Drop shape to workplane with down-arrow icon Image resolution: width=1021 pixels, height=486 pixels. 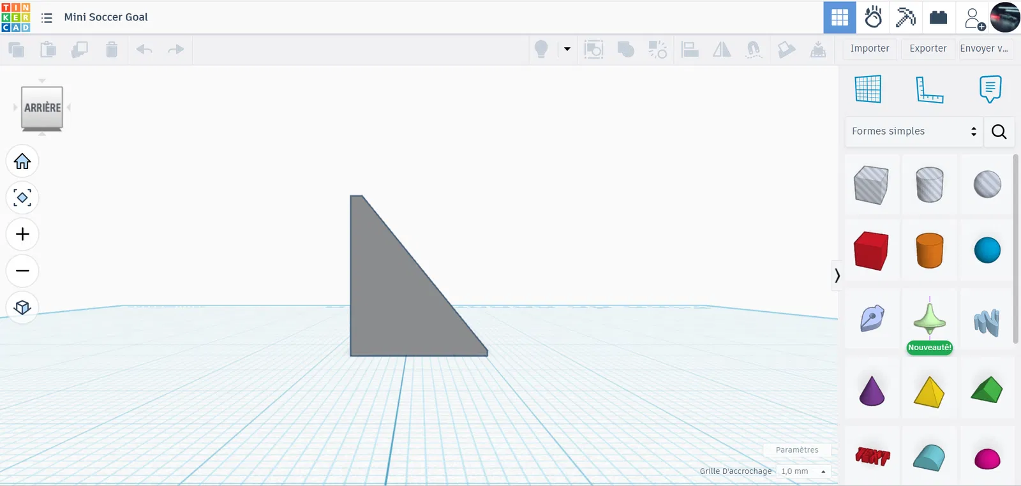[x=818, y=49]
